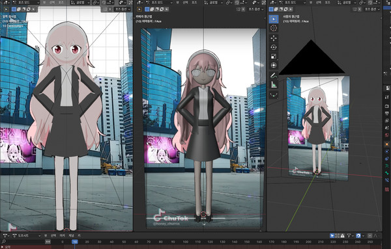This screenshot has width=391, height=249.
Task: Select the Measure ruler tool
Action: 274,85
